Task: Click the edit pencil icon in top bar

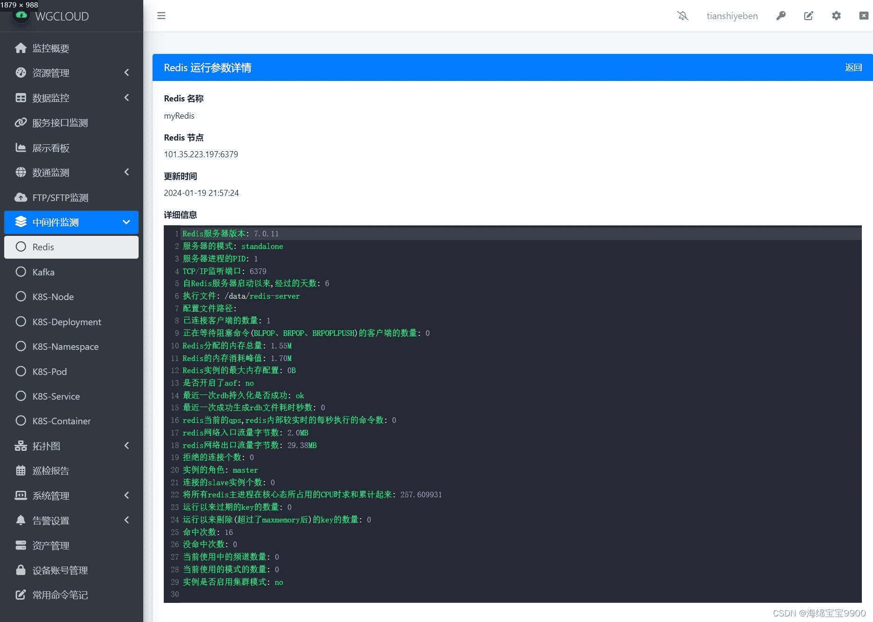Action: [x=809, y=15]
